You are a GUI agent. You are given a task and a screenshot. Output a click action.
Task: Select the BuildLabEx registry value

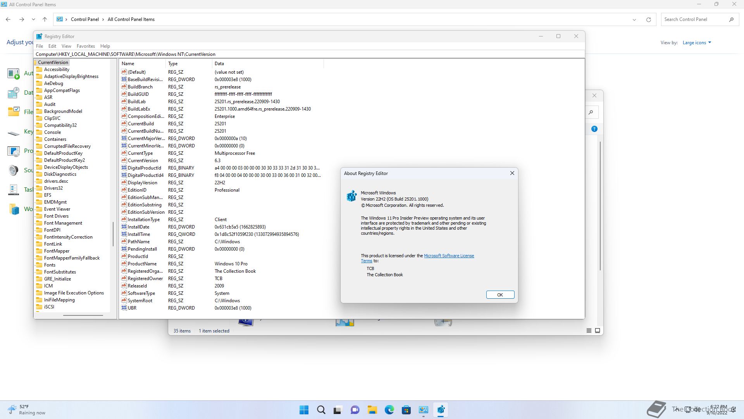(x=139, y=109)
